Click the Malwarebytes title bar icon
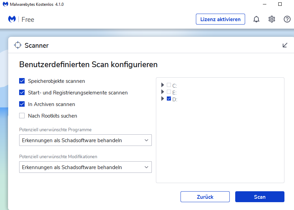 coord(5,4)
